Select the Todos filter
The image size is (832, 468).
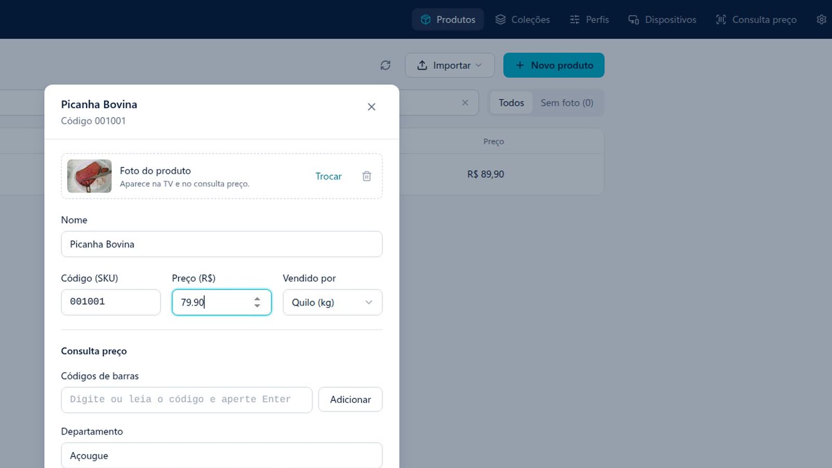(511, 102)
